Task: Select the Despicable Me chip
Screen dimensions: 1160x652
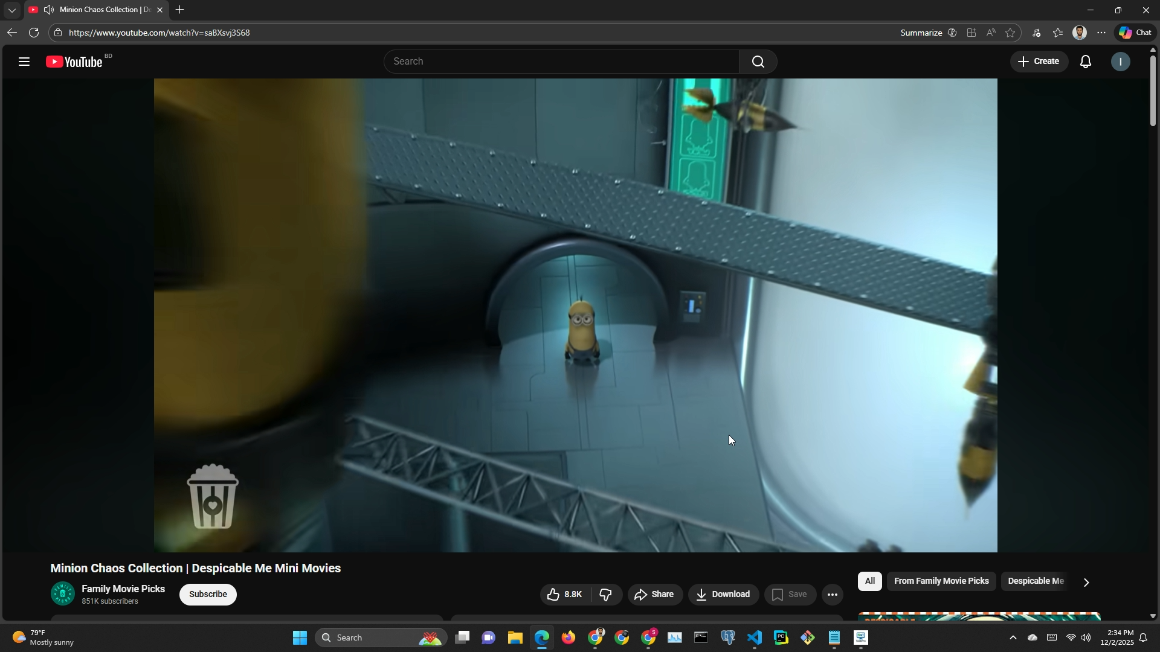Action: click(1035, 581)
